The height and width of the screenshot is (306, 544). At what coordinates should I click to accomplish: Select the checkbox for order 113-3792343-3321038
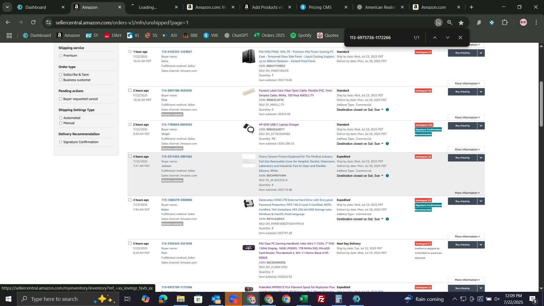[130, 243]
